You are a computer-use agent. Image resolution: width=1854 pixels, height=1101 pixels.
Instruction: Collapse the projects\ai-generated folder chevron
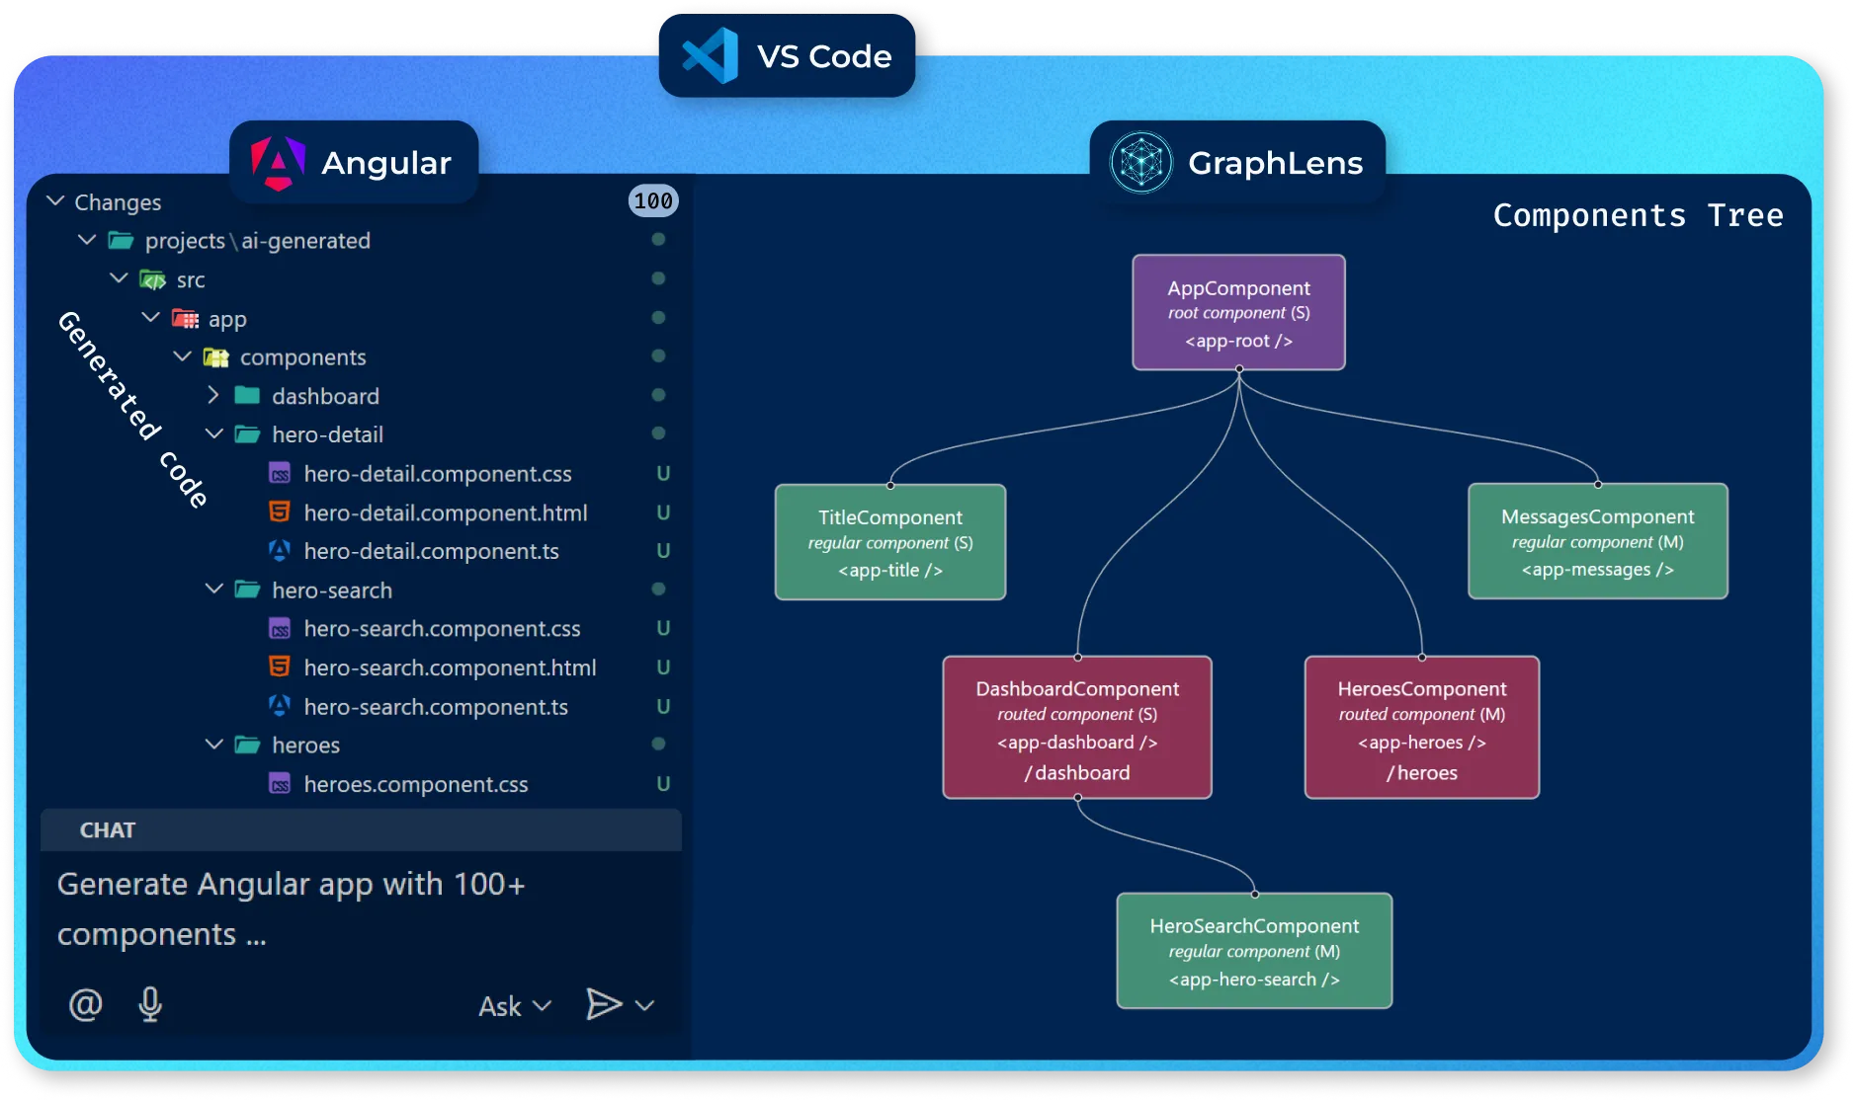87,240
